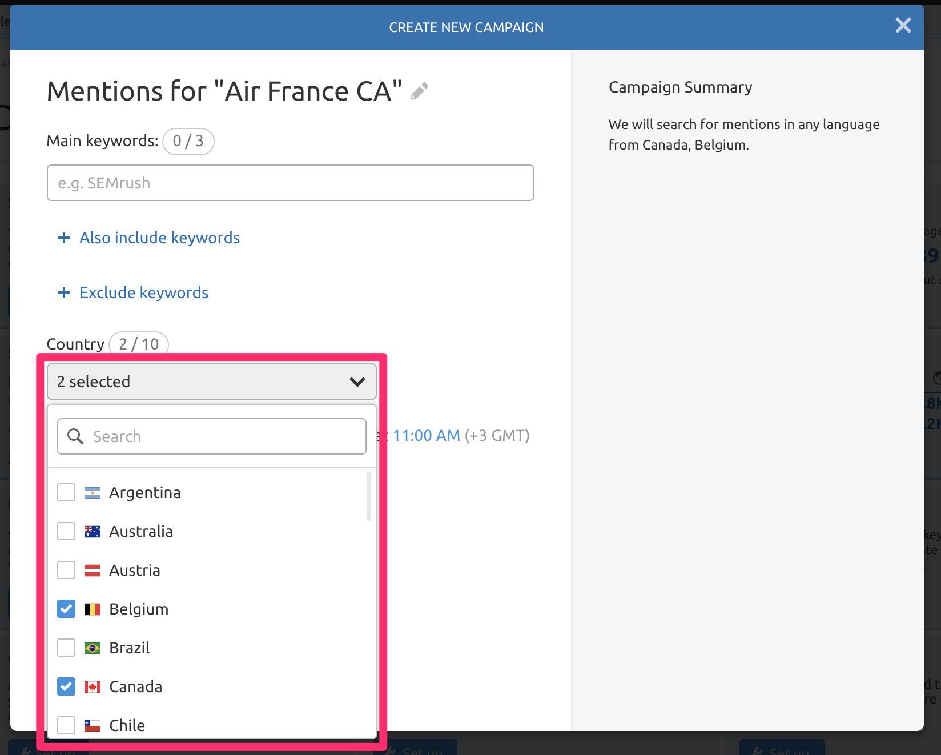This screenshot has height=755, width=941.
Task: Click the 11:00 AM time link
Action: point(427,436)
